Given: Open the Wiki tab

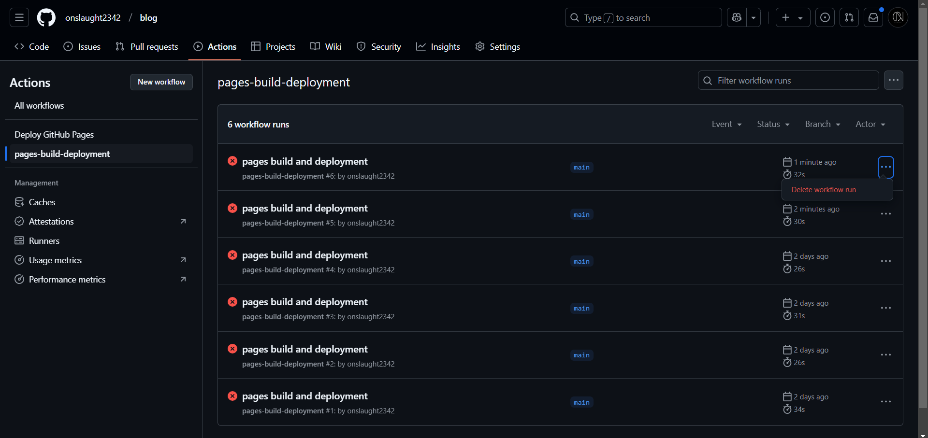Looking at the screenshot, I should (x=326, y=46).
